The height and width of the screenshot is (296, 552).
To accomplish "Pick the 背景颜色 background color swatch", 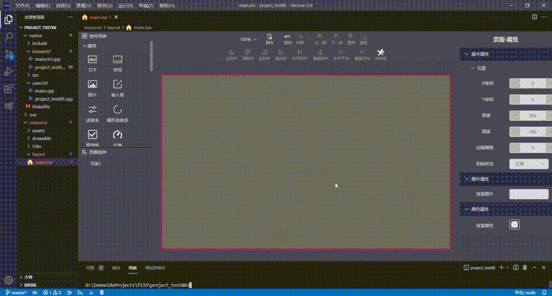I will pos(514,224).
